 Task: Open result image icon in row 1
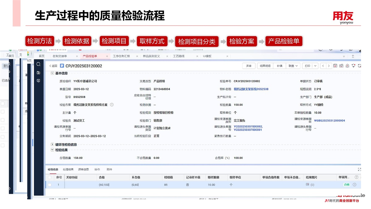[x=307, y=185]
